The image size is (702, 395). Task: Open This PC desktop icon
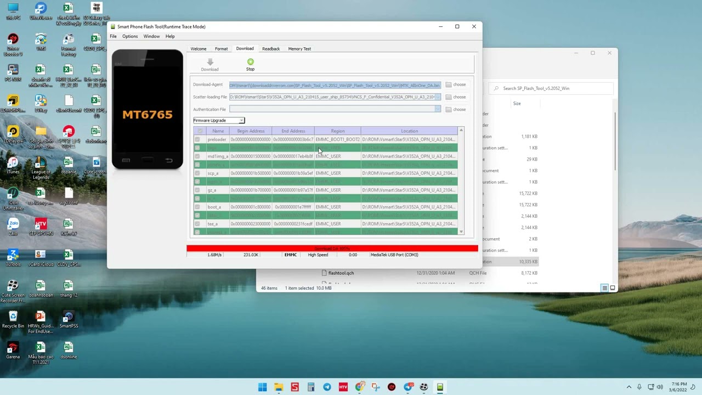tap(13, 12)
